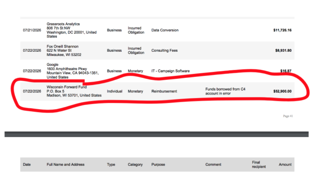Click the 'Funds borrowed from C4 account in error' comment
The height and width of the screenshot is (189, 315).
[x=226, y=91]
